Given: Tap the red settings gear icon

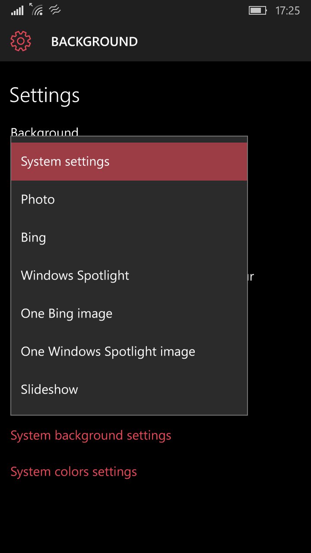Looking at the screenshot, I should (21, 41).
